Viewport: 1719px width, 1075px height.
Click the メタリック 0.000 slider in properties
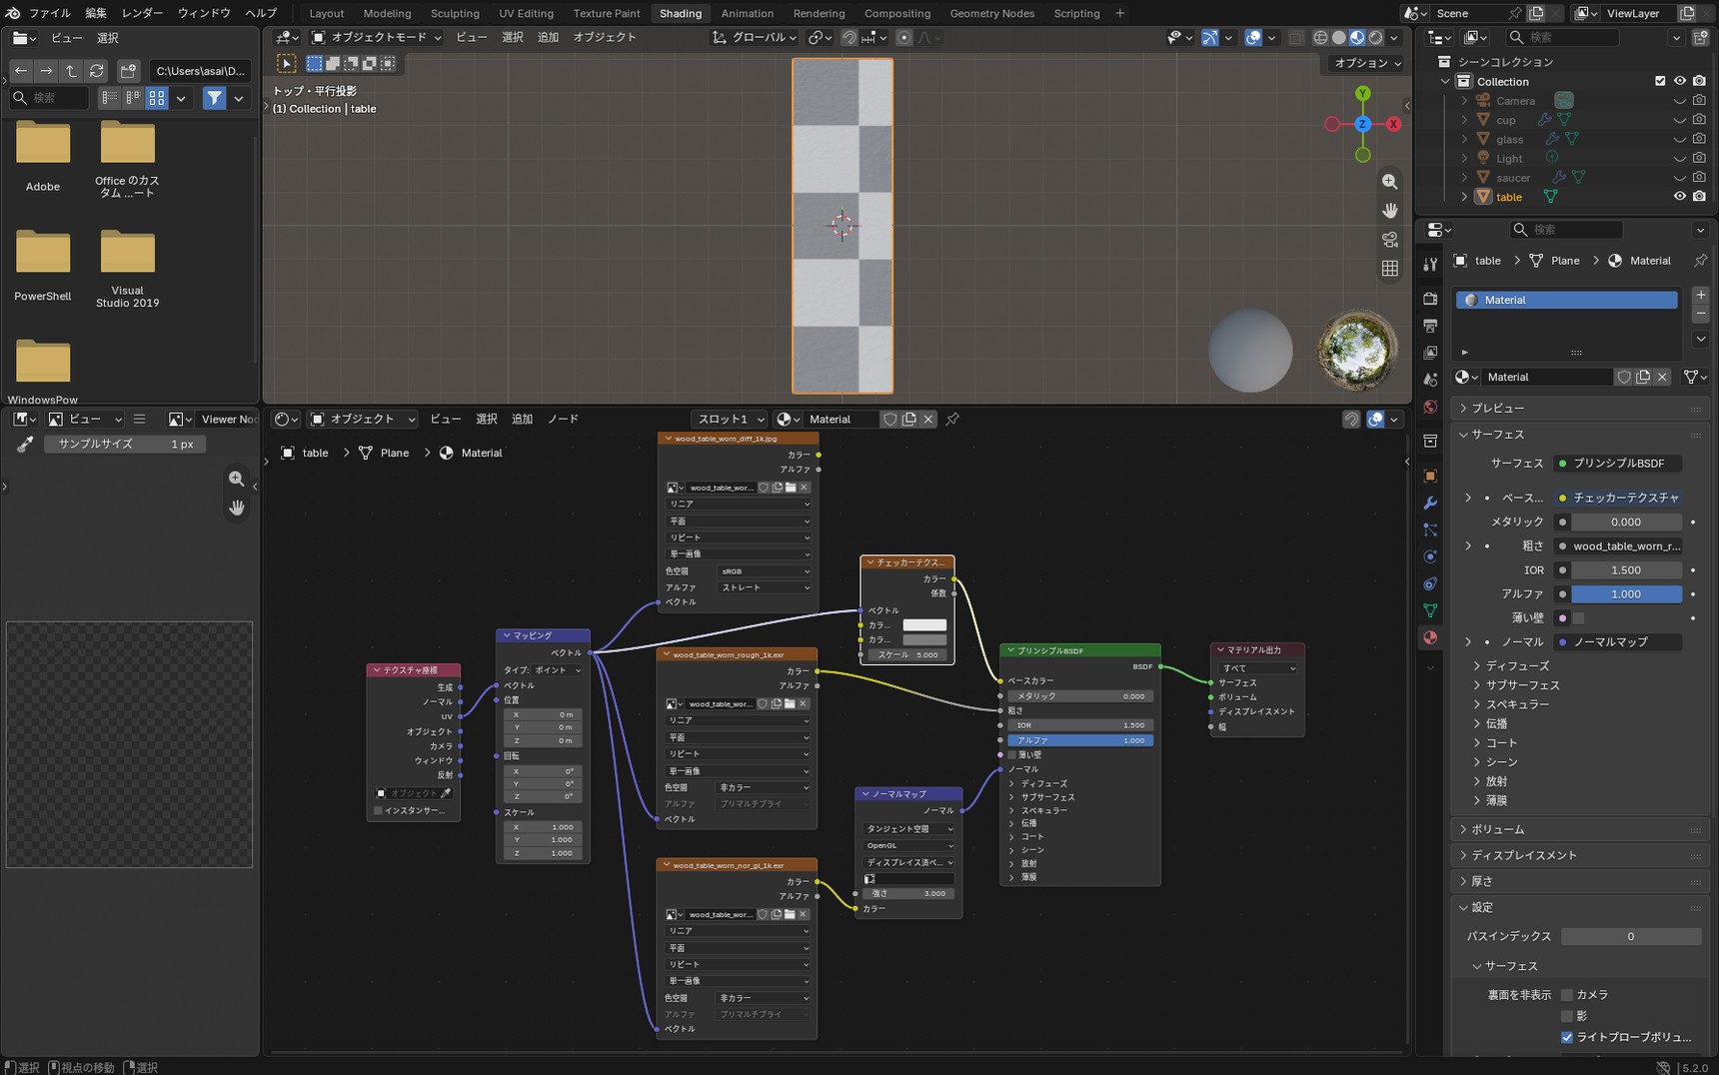pyautogui.click(x=1626, y=522)
